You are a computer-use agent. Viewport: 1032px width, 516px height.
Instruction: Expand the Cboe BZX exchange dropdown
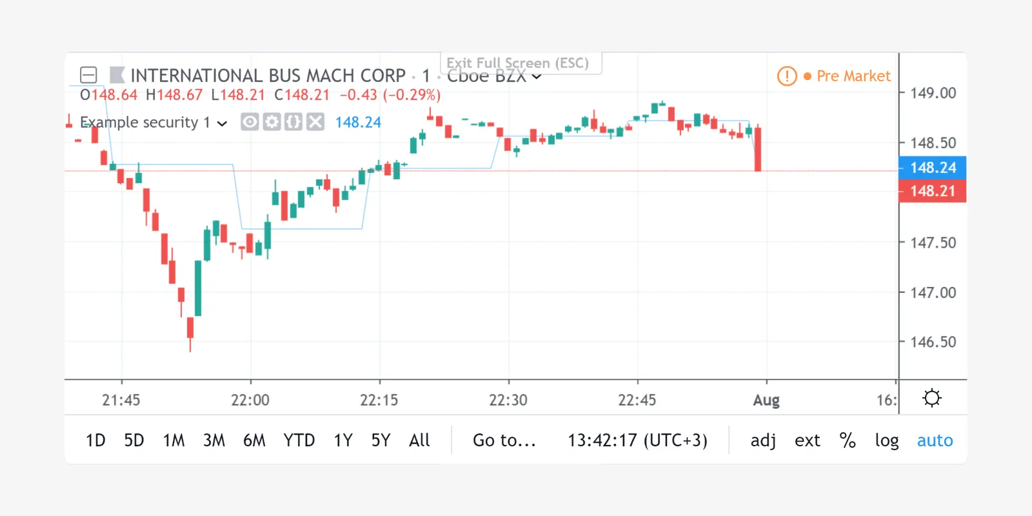[536, 77]
